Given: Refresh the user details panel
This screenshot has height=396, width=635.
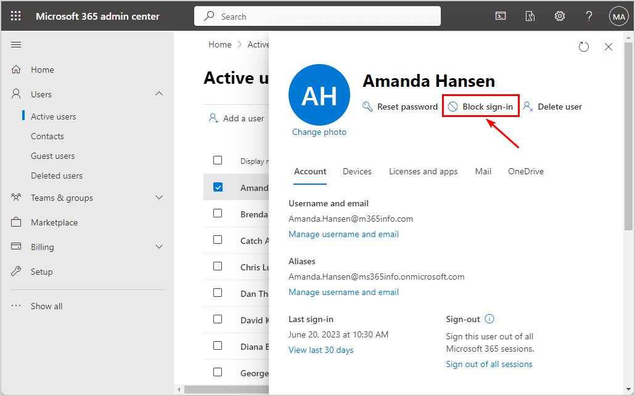Looking at the screenshot, I should 584,47.
